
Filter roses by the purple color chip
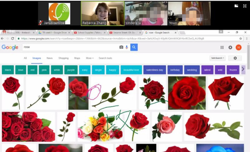click(x=71, y=70)
